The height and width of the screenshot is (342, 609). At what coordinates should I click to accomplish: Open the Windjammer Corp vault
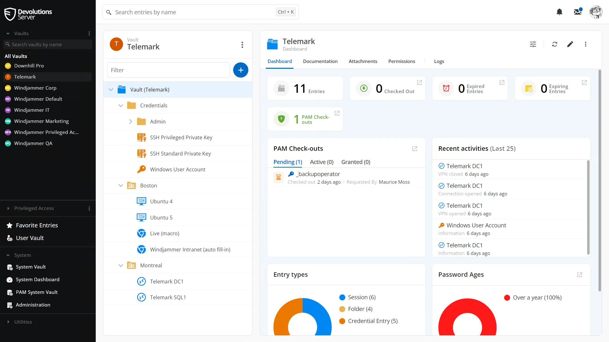pos(48,88)
